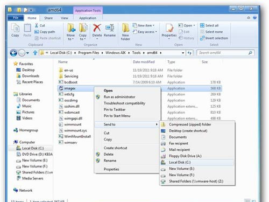
Task: Open the File ribbon tab
Action: click(16, 18)
